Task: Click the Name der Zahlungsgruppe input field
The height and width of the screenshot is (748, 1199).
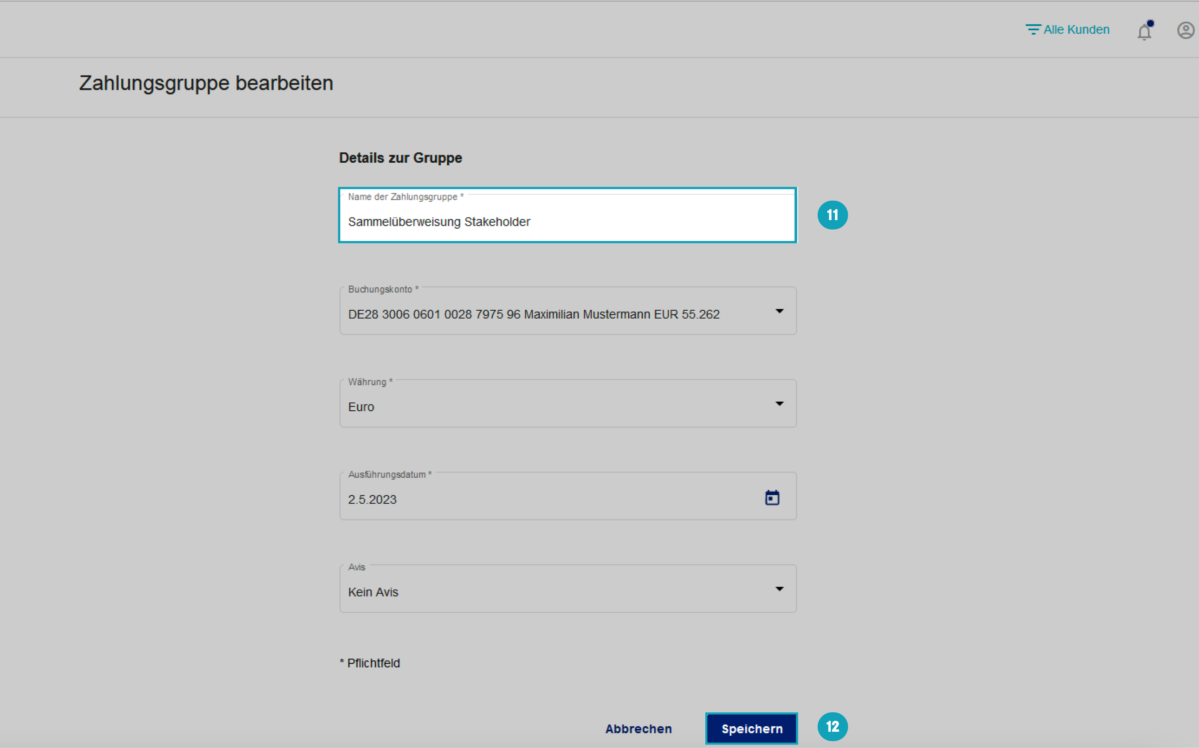Action: 567,215
